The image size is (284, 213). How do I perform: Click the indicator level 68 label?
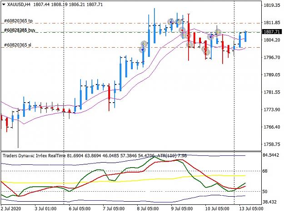pyautogui.click(x=265, y=171)
